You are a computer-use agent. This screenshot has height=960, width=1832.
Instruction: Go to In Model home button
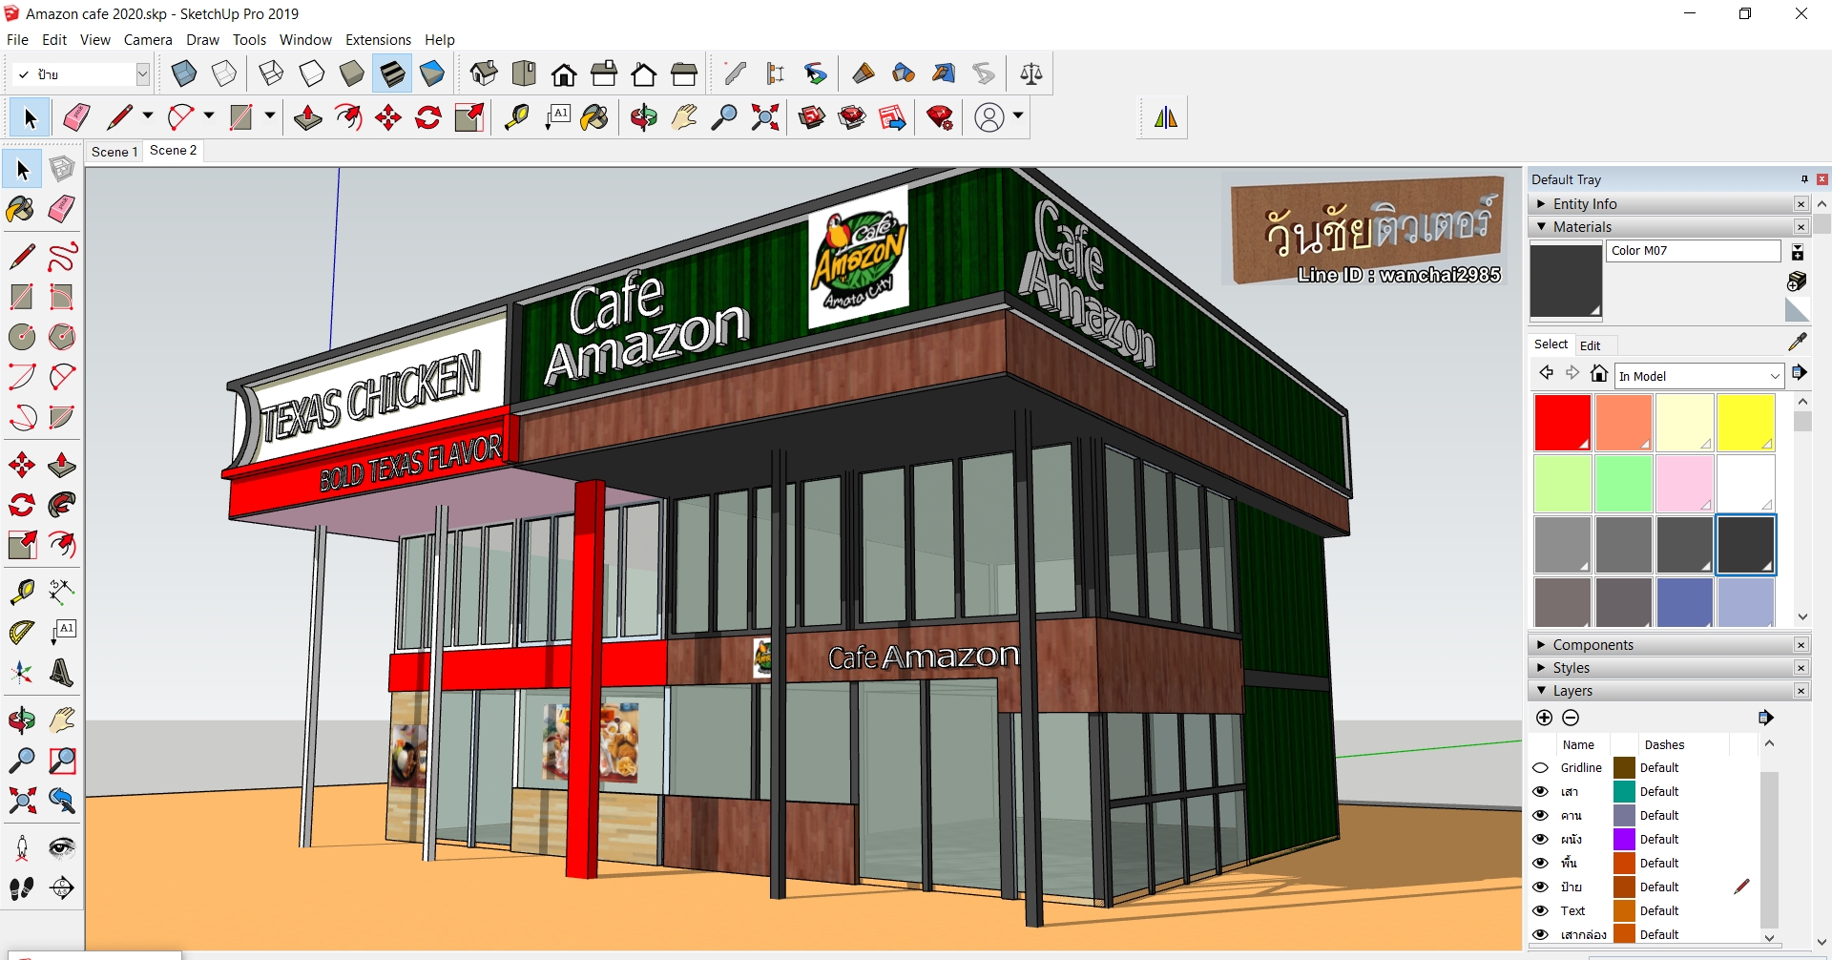click(1600, 374)
